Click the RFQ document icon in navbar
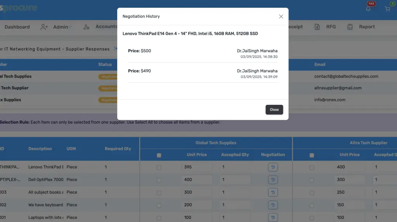 point(317,27)
